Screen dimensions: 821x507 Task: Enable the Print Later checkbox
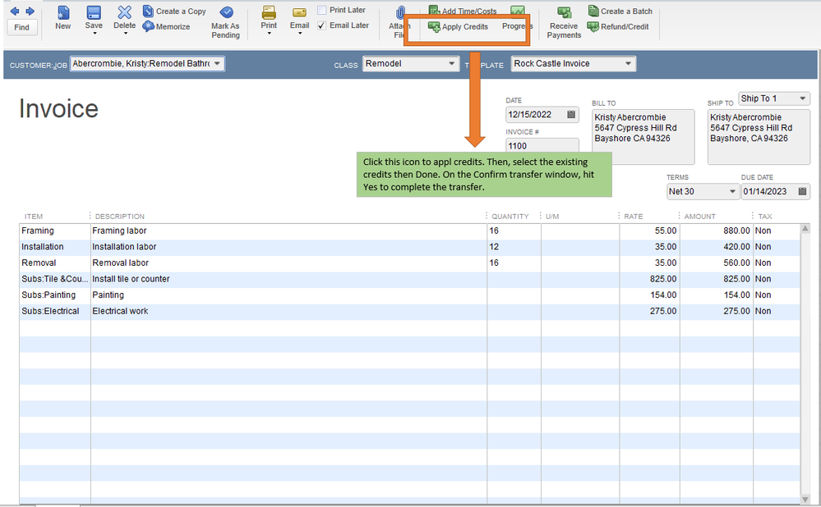click(x=321, y=11)
